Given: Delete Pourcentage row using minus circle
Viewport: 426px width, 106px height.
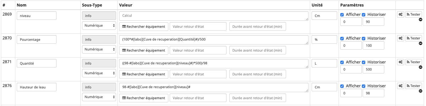Looking at the screenshot, I should [421, 43].
